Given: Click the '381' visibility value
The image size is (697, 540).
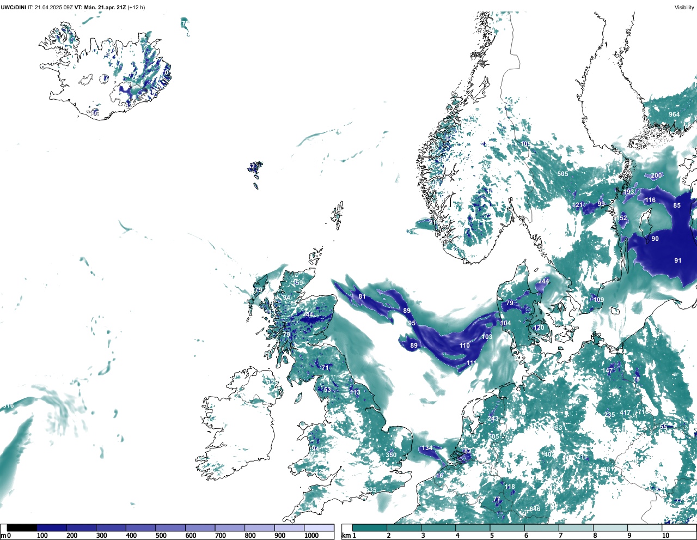Looking at the screenshot, I should pyautogui.click(x=609, y=469).
